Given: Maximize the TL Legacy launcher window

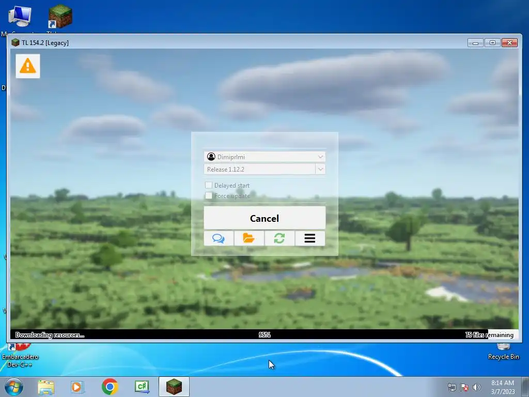Looking at the screenshot, I should click(492, 43).
